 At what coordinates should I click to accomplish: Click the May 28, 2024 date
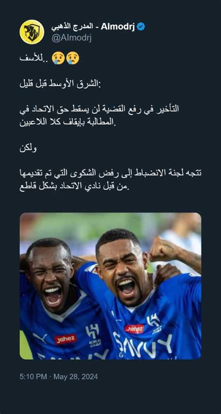tap(76, 377)
